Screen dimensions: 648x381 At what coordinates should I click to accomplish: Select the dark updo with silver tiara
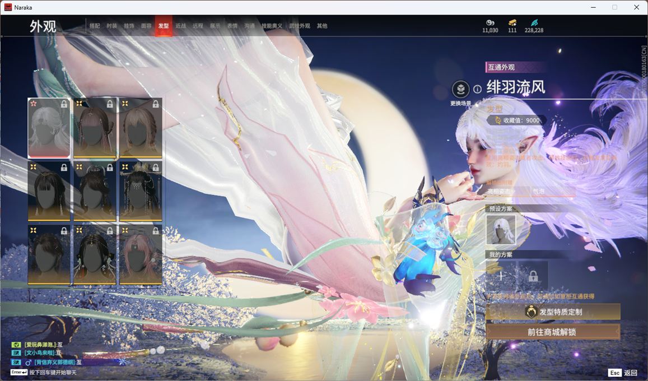click(x=95, y=191)
